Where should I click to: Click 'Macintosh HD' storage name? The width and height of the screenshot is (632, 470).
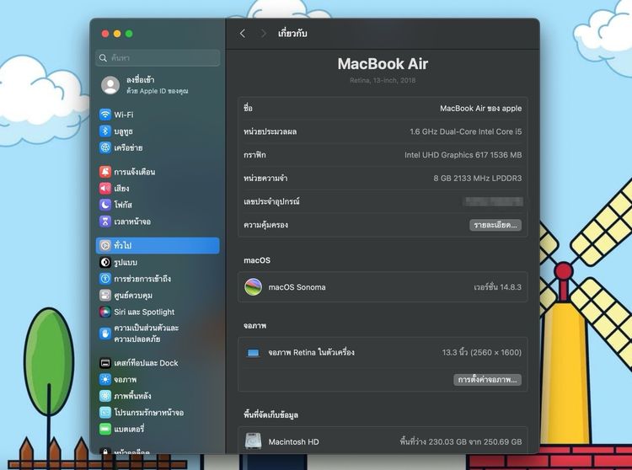[x=293, y=442]
